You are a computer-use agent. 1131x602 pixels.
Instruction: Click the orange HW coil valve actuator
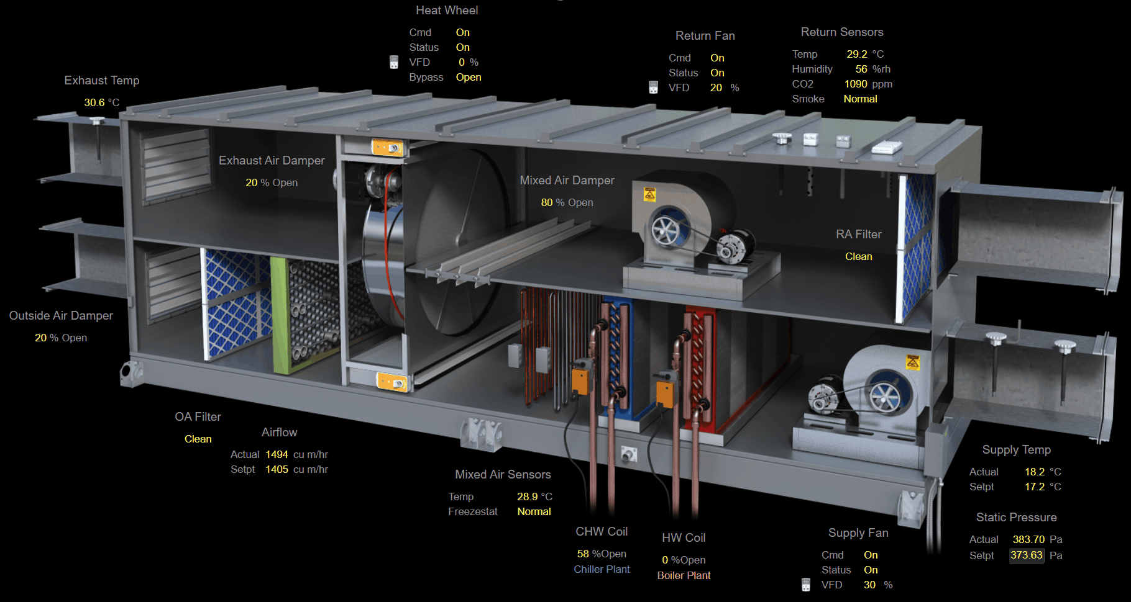(665, 391)
